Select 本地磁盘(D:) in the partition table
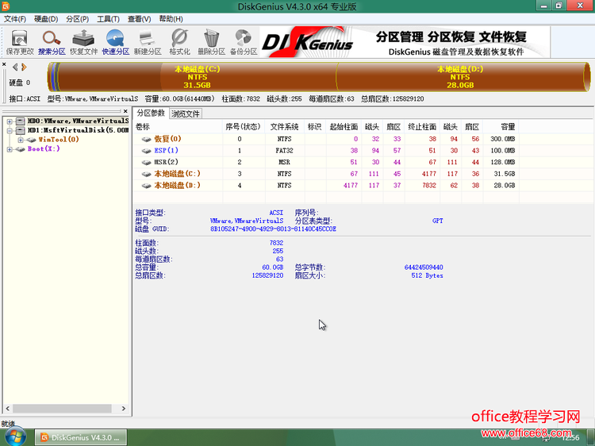This screenshot has height=446, width=595. [x=177, y=186]
